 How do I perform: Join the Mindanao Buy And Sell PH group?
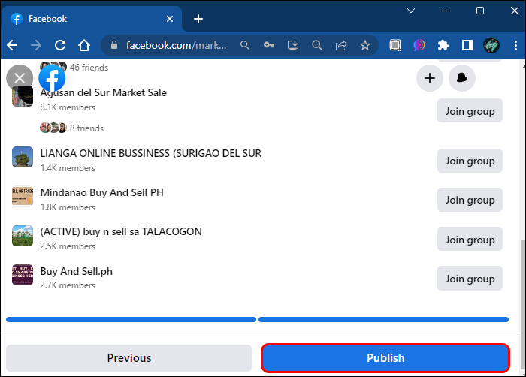(470, 200)
